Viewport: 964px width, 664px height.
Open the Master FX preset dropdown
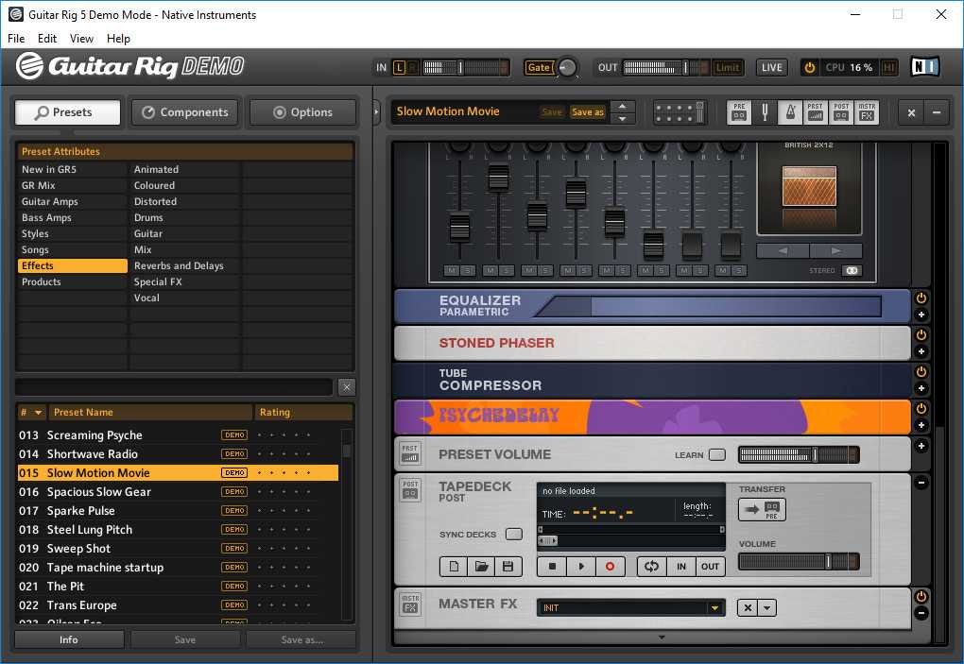pyautogui.click(x=714, y=608)
